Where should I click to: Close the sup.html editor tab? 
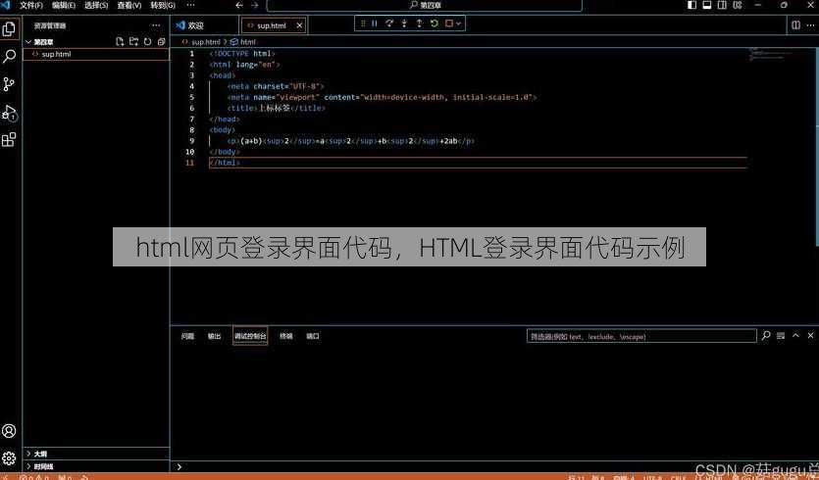tap(299, 25)
